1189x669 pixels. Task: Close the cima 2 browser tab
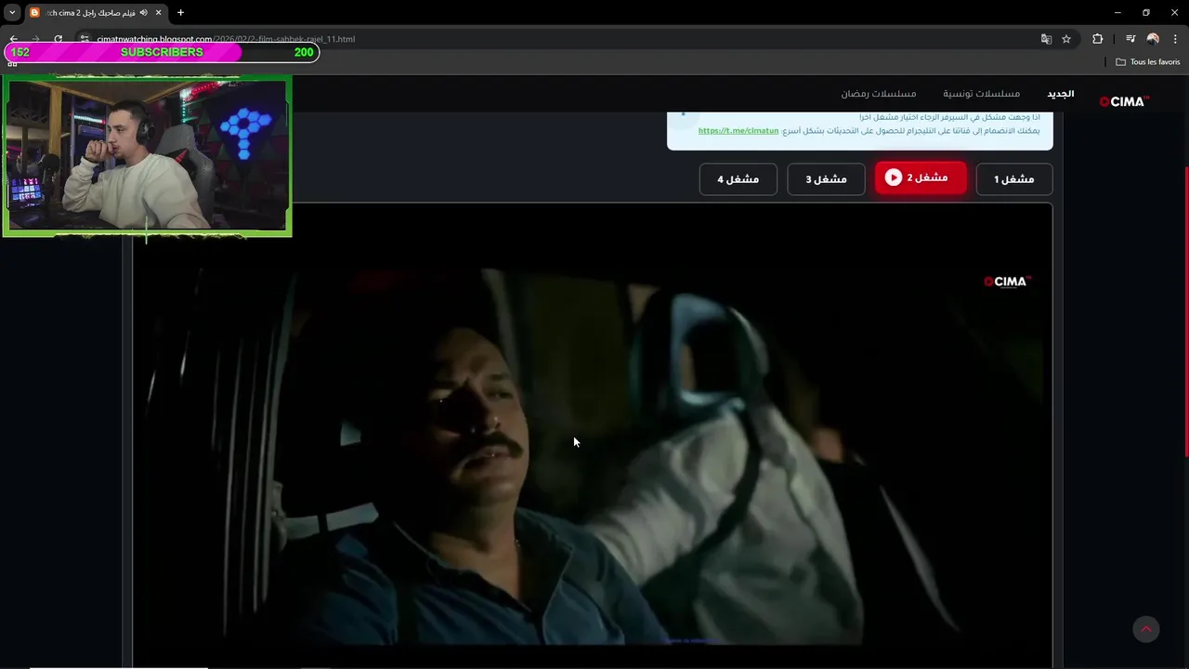159,12
